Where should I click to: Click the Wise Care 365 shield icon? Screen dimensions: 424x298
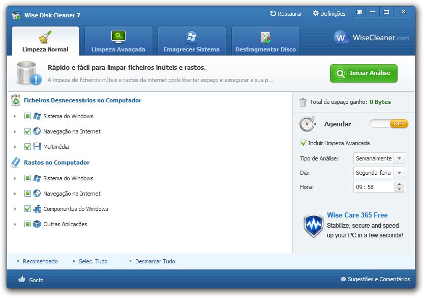tap(313, 225)
